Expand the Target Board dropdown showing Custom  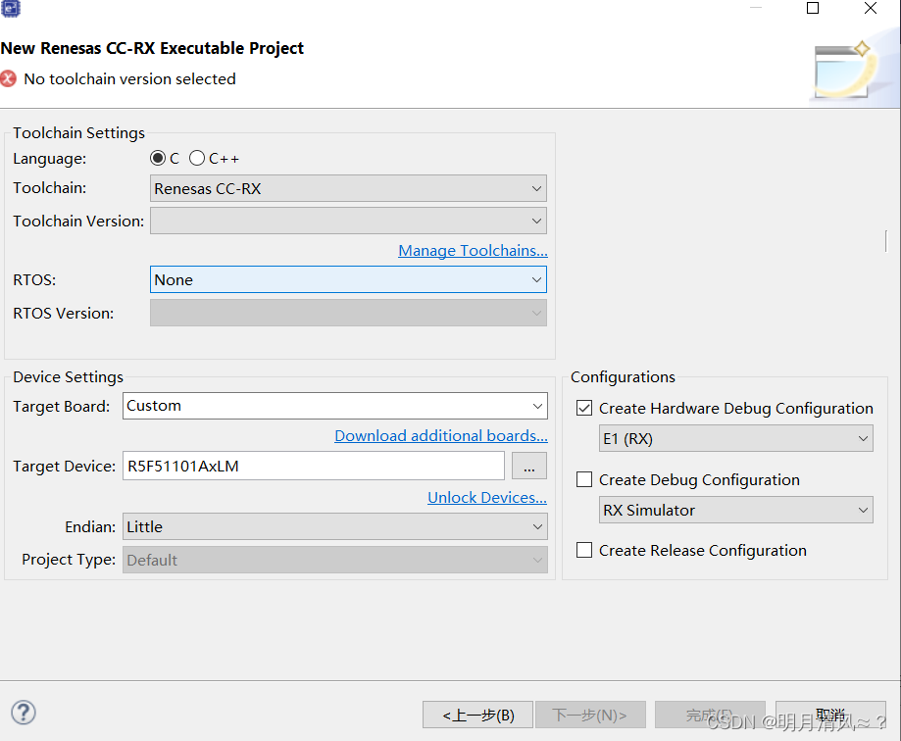(x=335, y=406)
